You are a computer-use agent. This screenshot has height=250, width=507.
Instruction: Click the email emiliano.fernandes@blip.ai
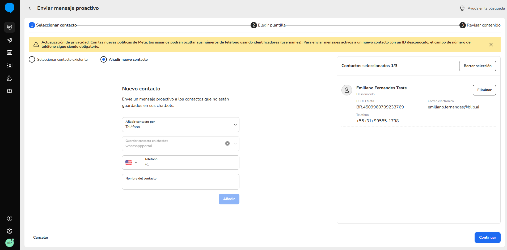pos(453,107)
